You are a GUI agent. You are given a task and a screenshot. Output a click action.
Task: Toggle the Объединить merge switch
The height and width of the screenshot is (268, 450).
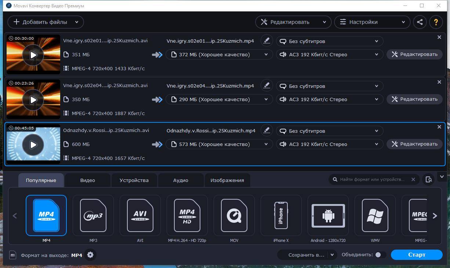click(x=380, y=255)
